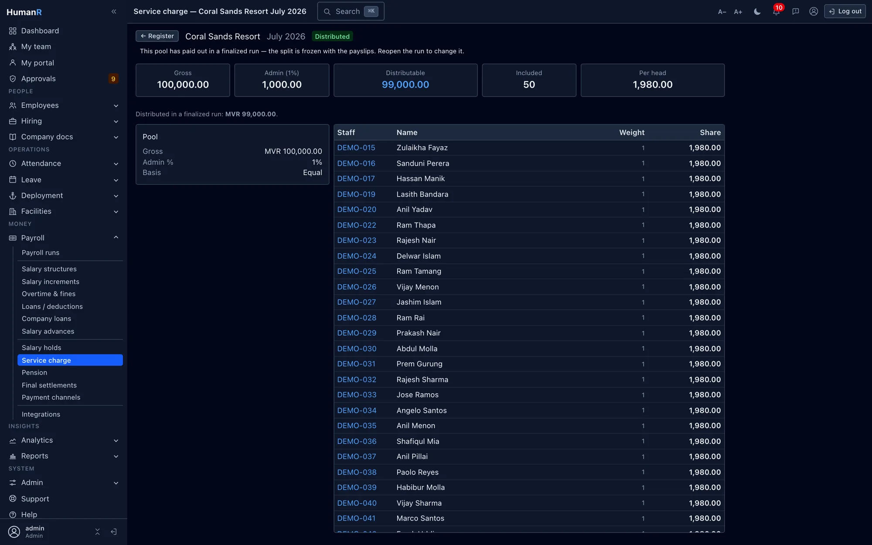Toggle the dark mode moon icon
This screenshot has height=545, width=872.
[757, 12]
